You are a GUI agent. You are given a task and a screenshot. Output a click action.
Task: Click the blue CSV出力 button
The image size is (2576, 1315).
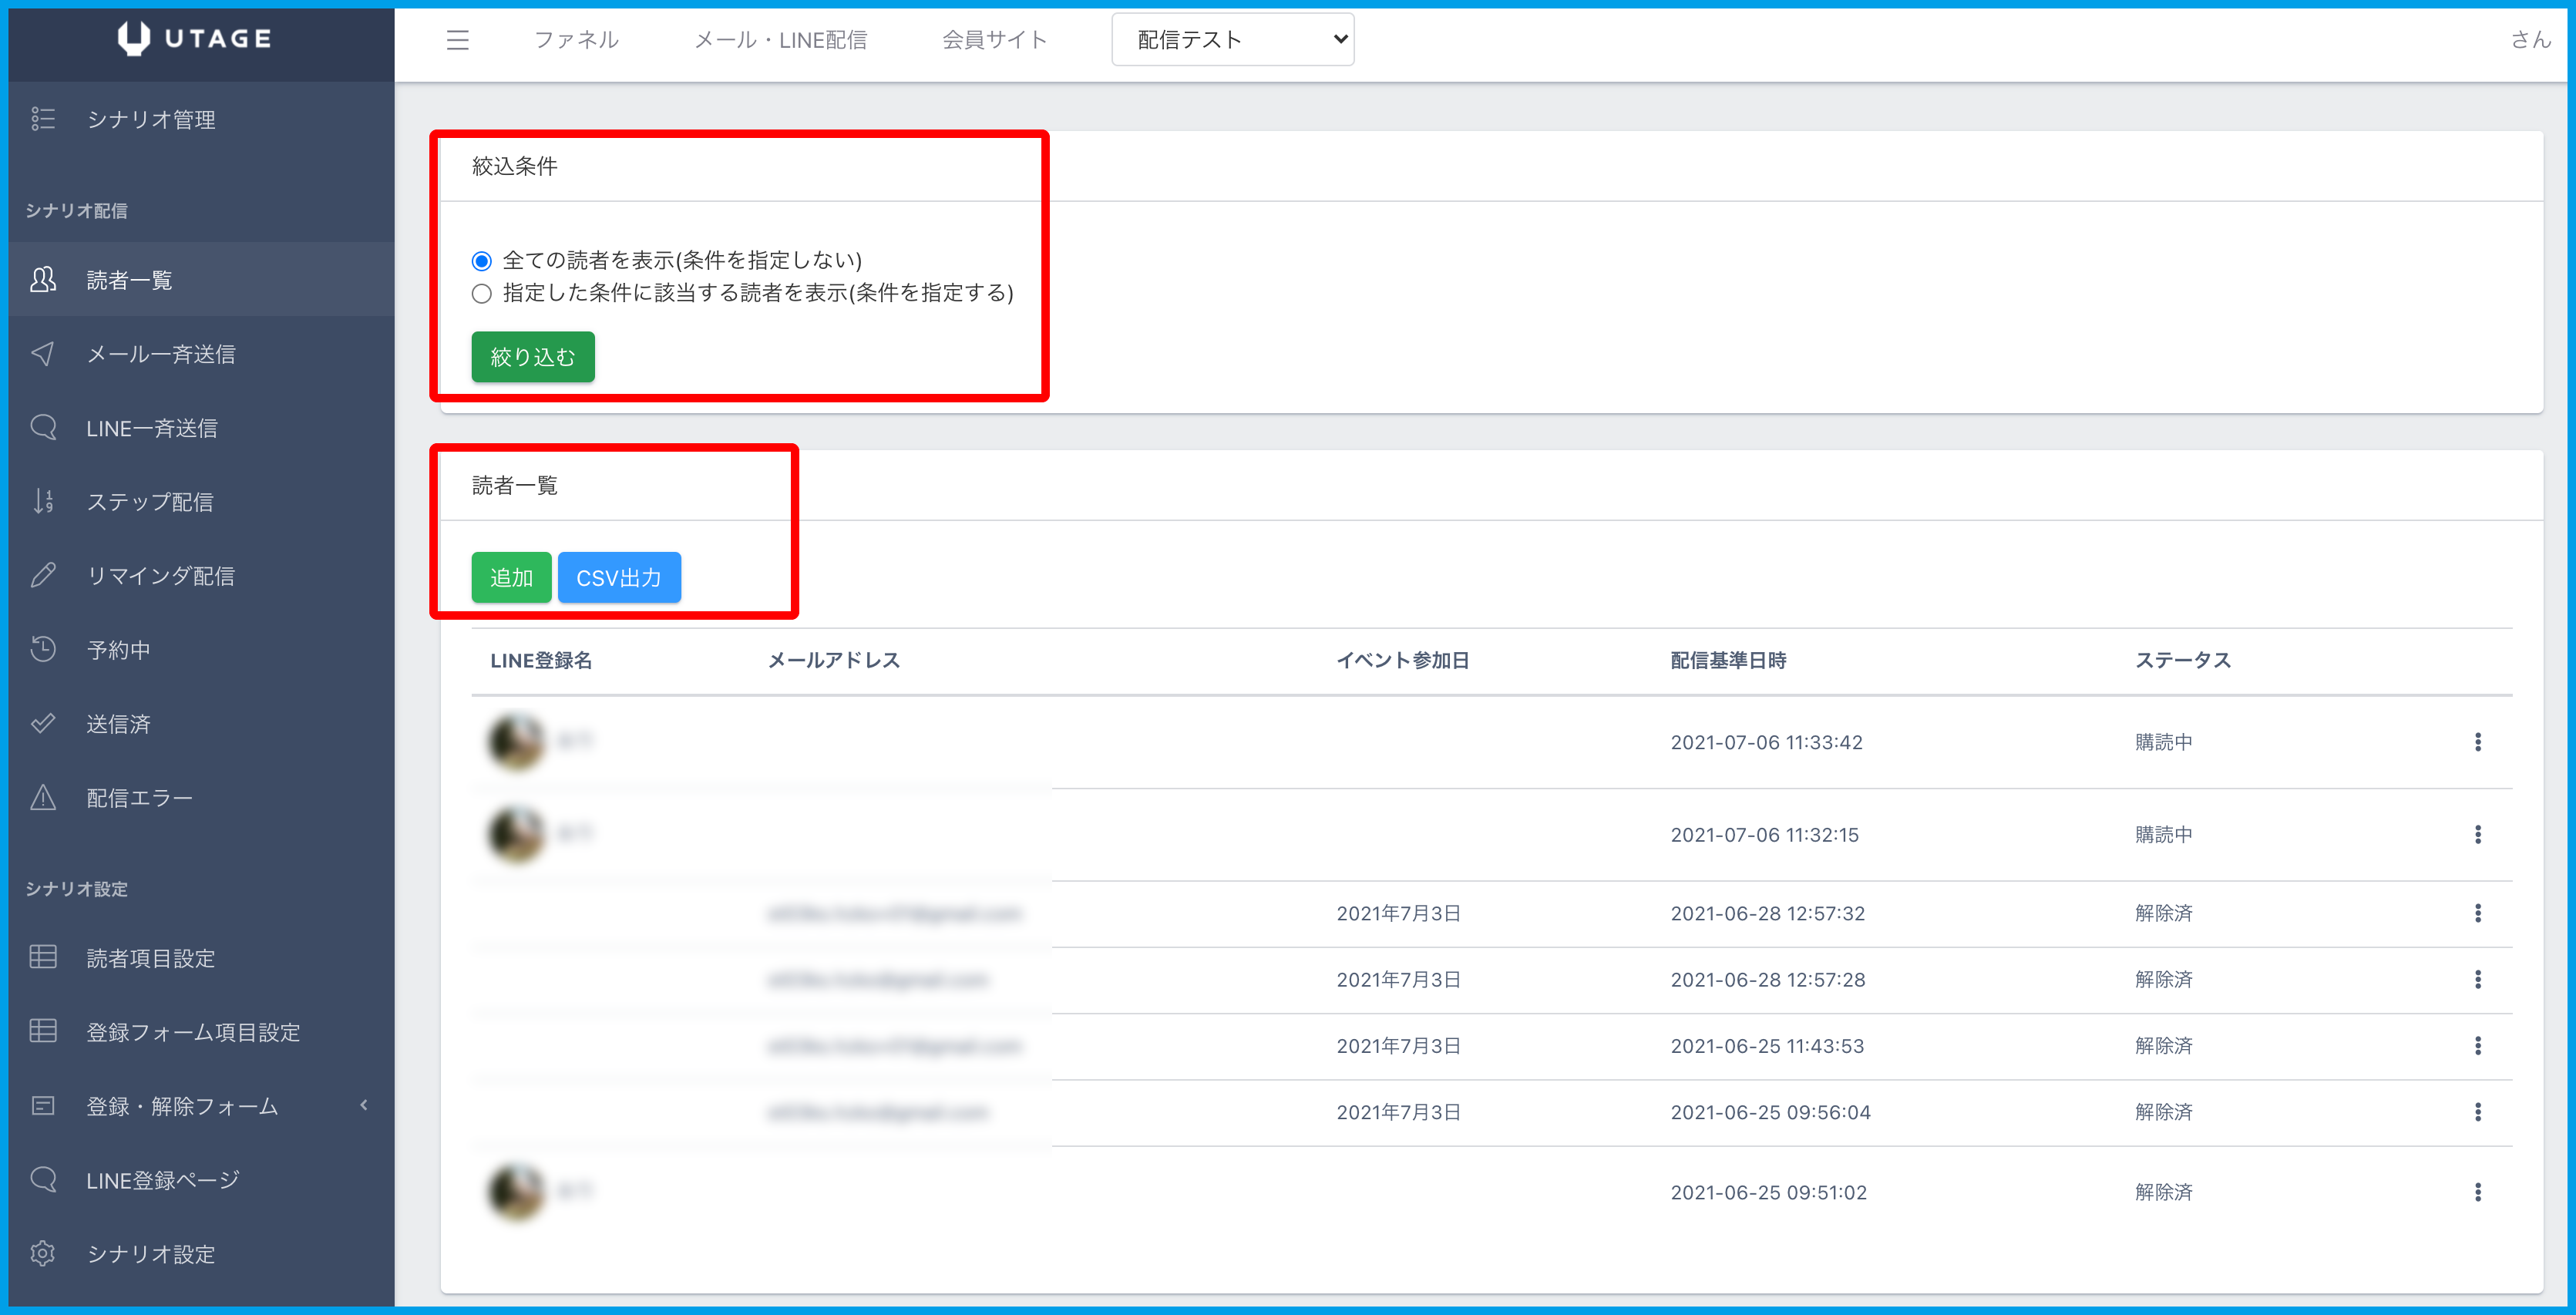pyautogui.click(x=618, y=578)
